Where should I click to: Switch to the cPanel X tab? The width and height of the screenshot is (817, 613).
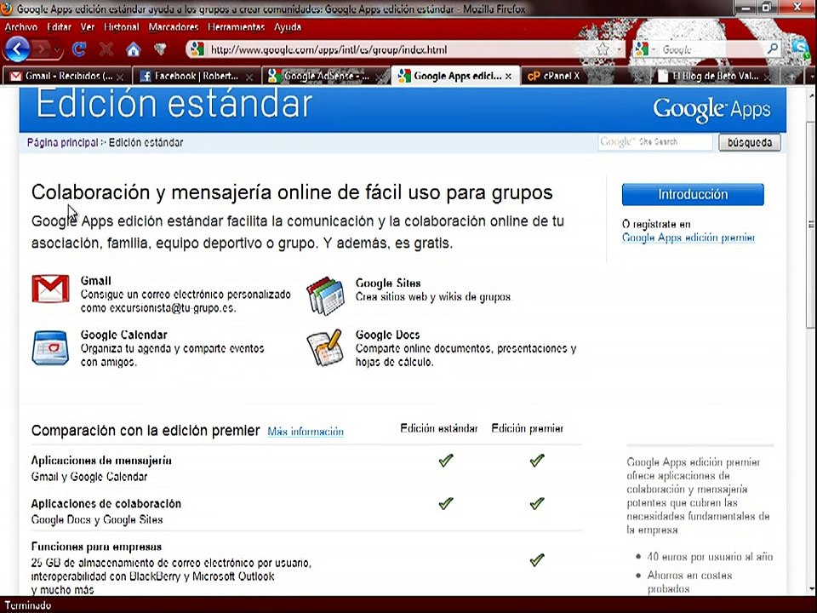553,76
